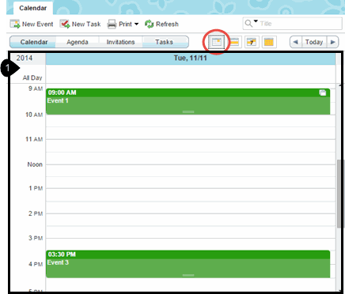Screen dimensions: 345x294
Task: Click the 2 PM time label
Action: pyautogui.click(x=36, y=213)
